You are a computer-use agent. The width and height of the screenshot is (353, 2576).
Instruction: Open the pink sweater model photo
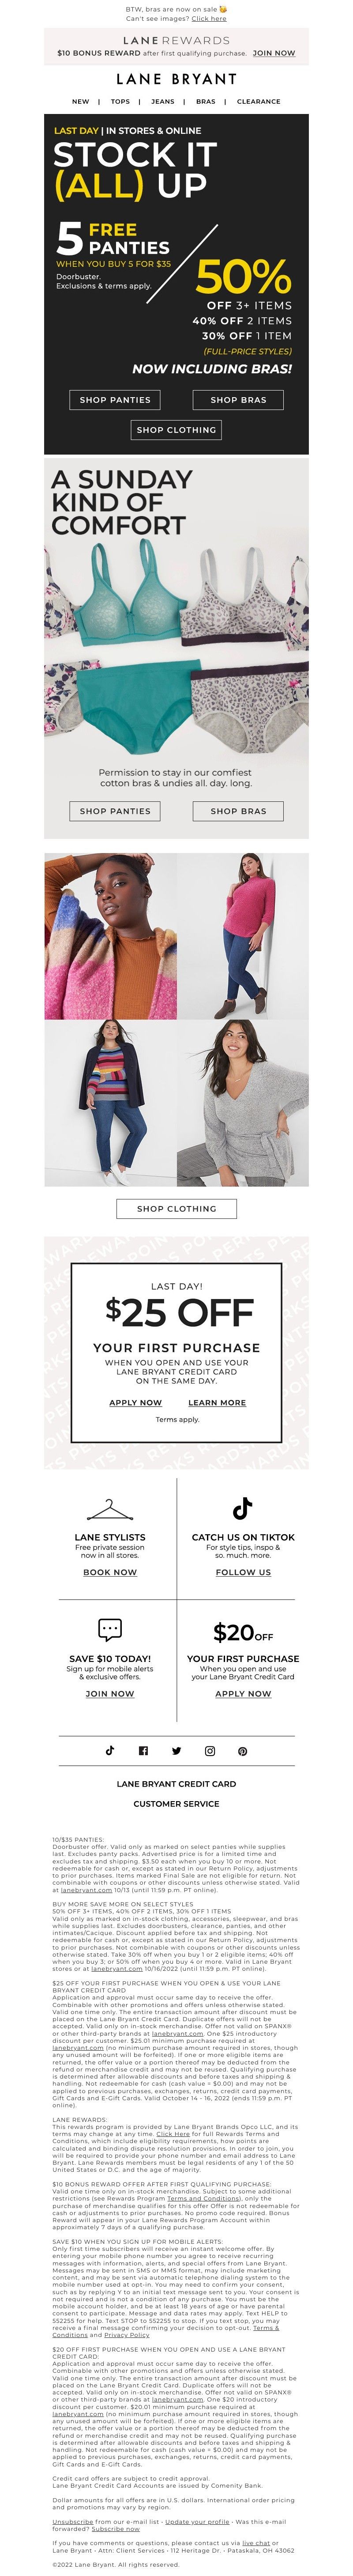243,936
